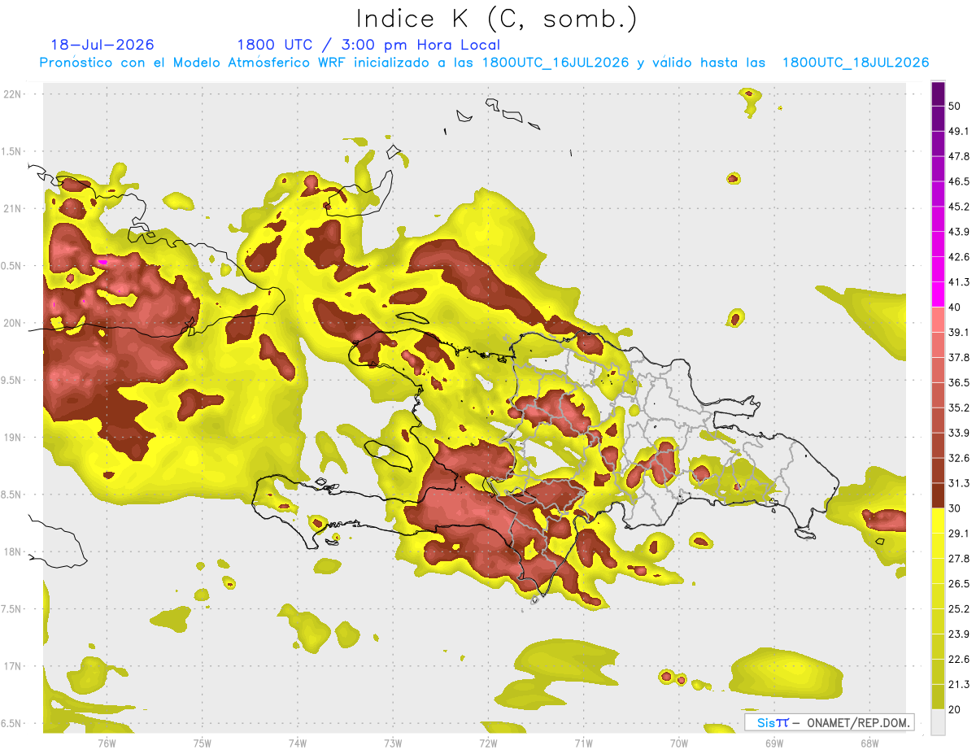
Task: Click the colorbar value 22.6
Action: coord(959,660)
